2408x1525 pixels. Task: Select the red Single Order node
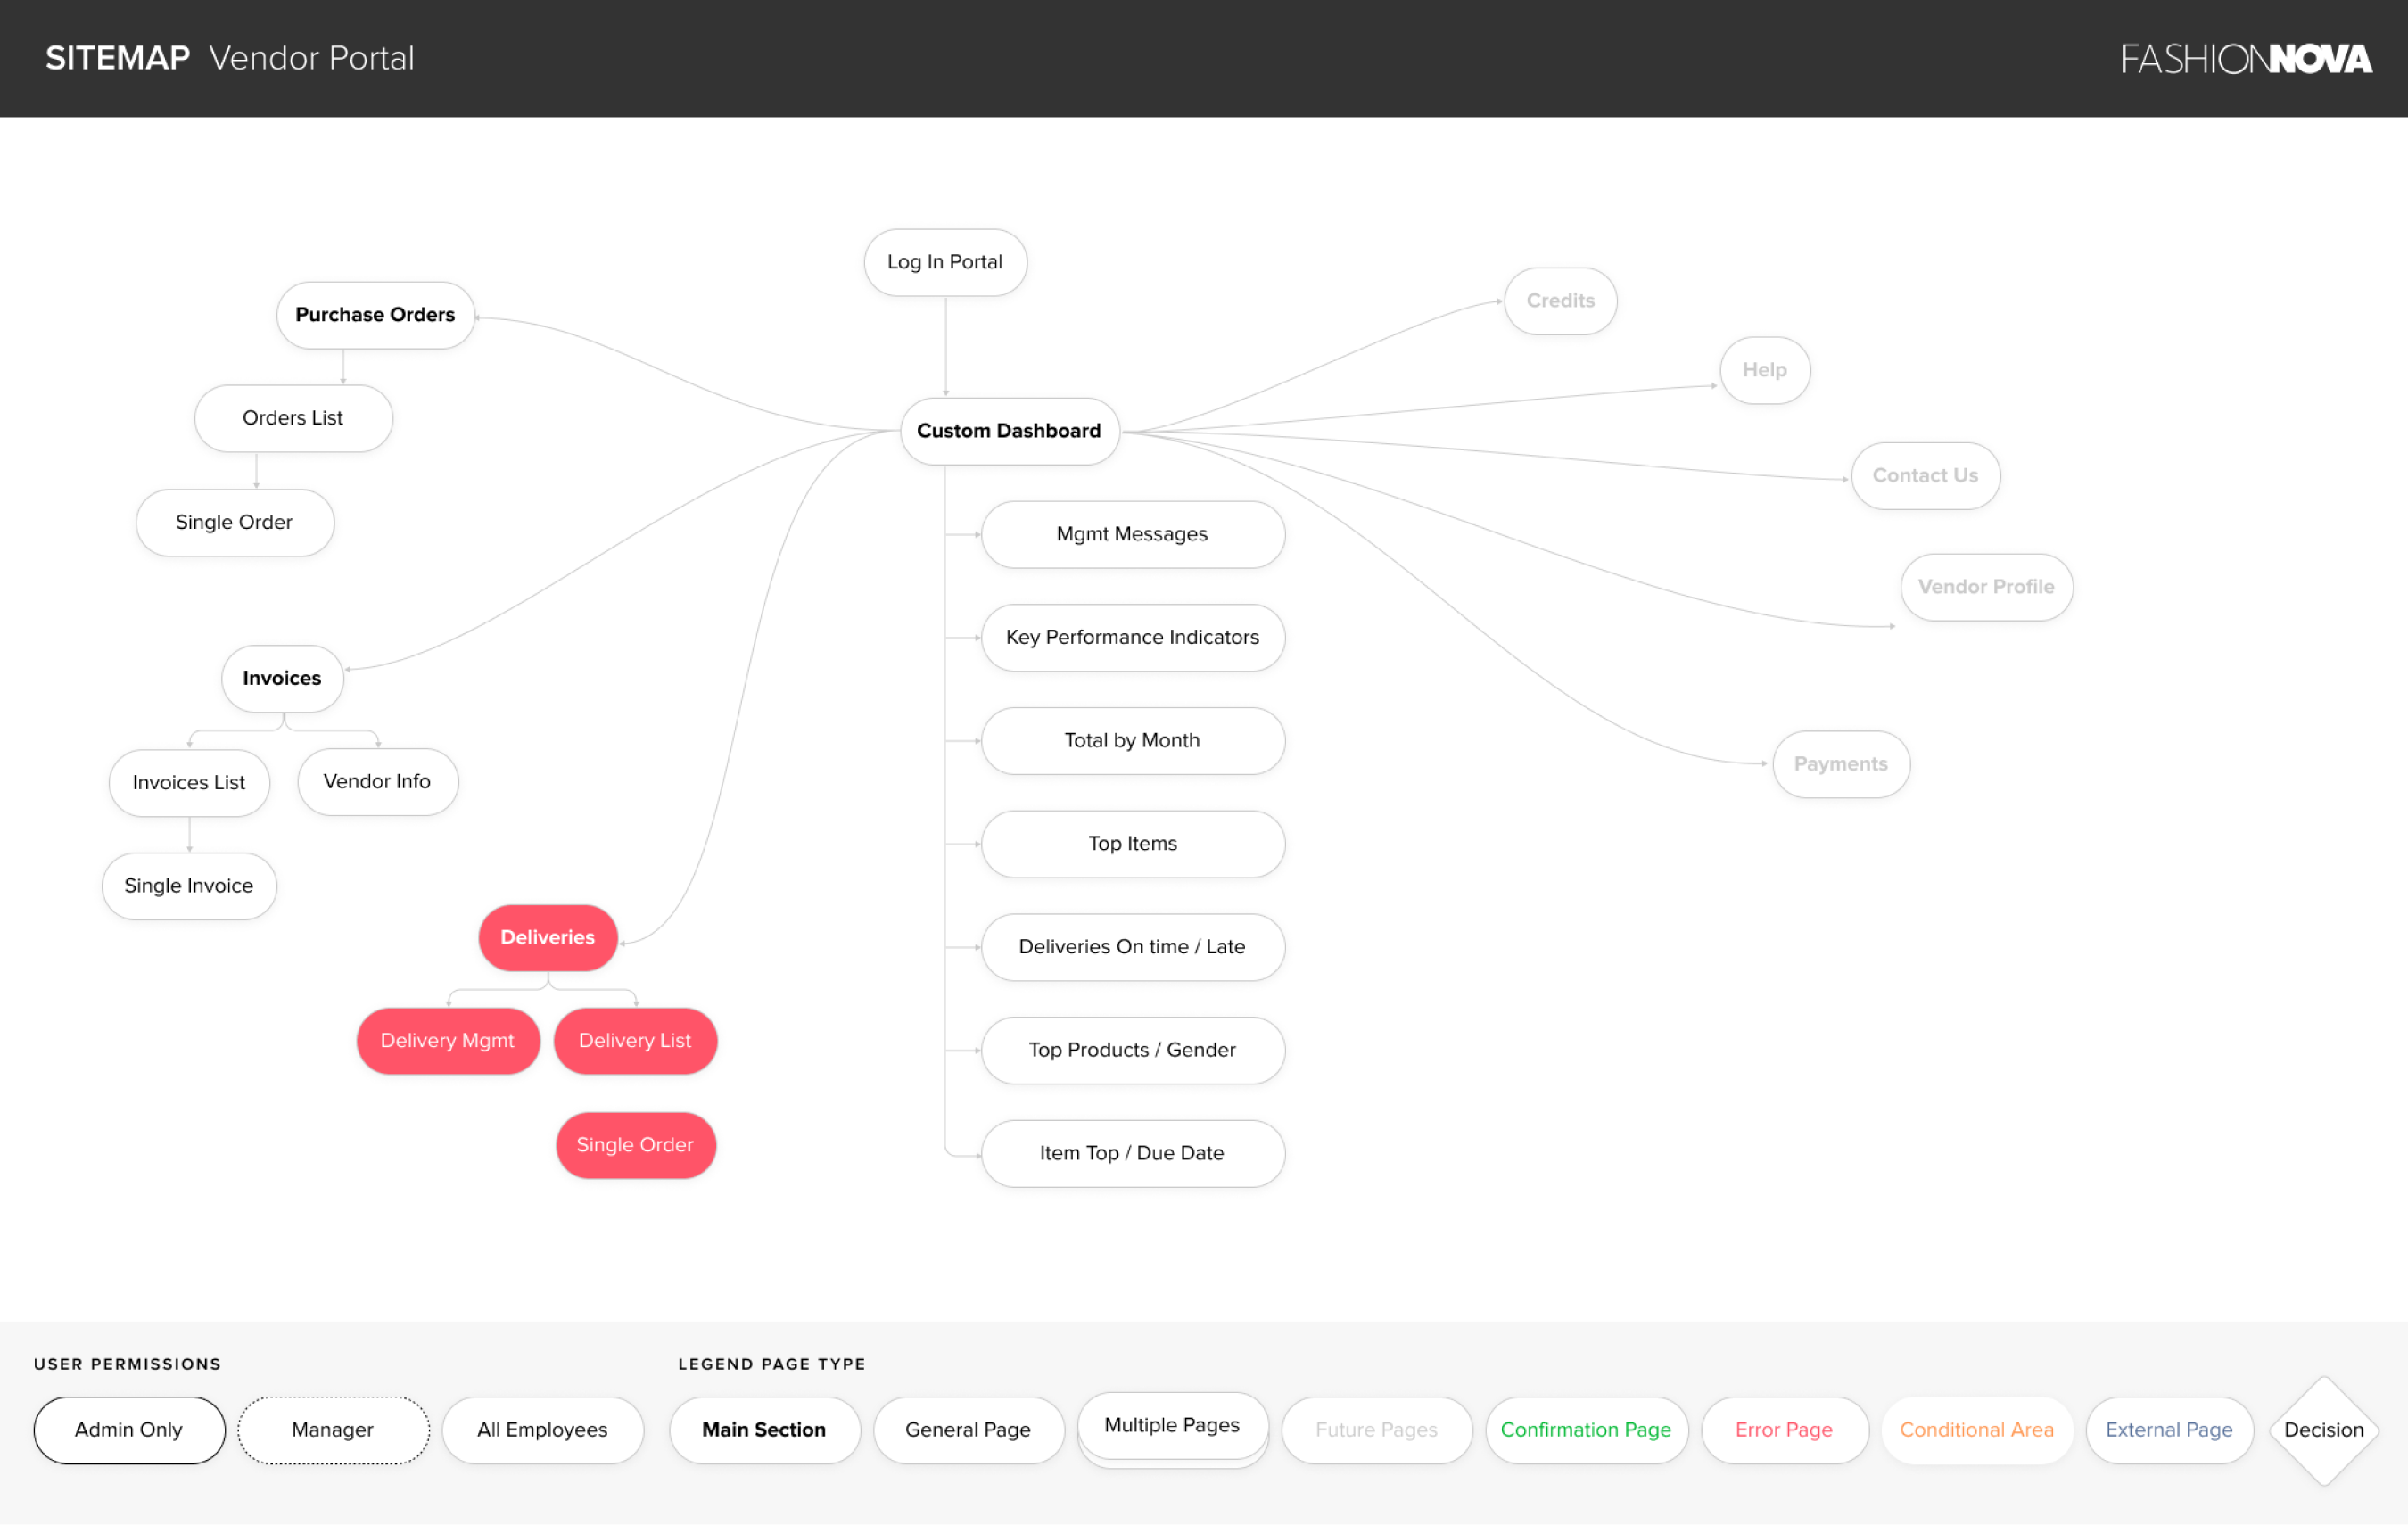tap(635, 1145)
